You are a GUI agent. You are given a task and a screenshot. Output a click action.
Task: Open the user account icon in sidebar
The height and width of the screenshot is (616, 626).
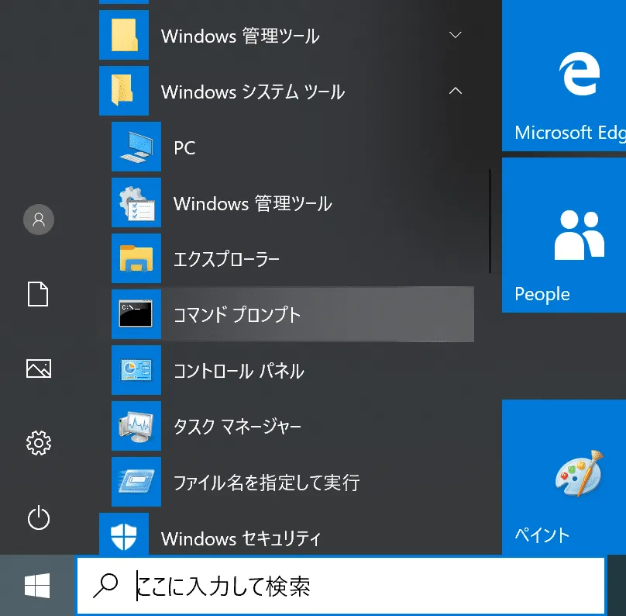(x=39, y=220)
